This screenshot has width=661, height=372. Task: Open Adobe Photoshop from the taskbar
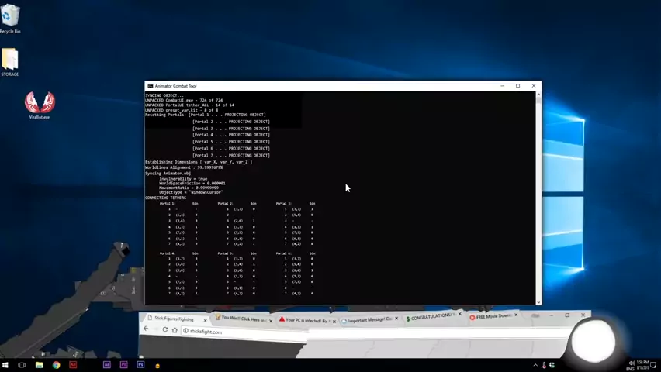[140, 365]
